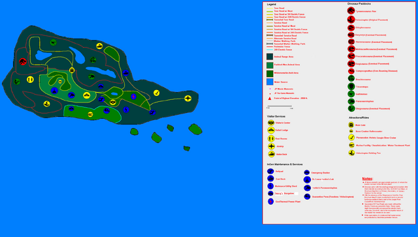Click the legend Herrerasaurus icon
418x237 pixels.
click(351, 42)
